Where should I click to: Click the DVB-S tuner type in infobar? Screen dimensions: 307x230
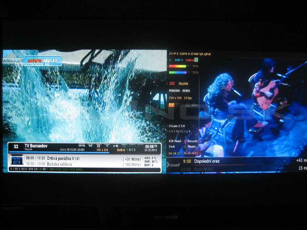coord(121,150)
